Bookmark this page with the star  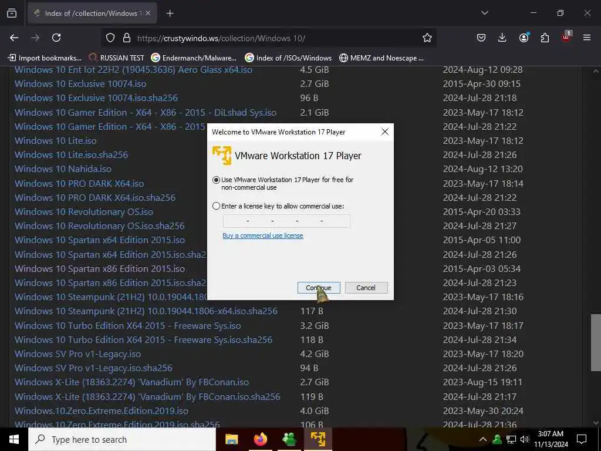[427, 38]
